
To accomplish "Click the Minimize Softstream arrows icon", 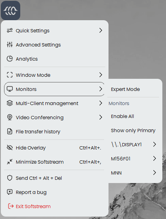I will 10,162.
